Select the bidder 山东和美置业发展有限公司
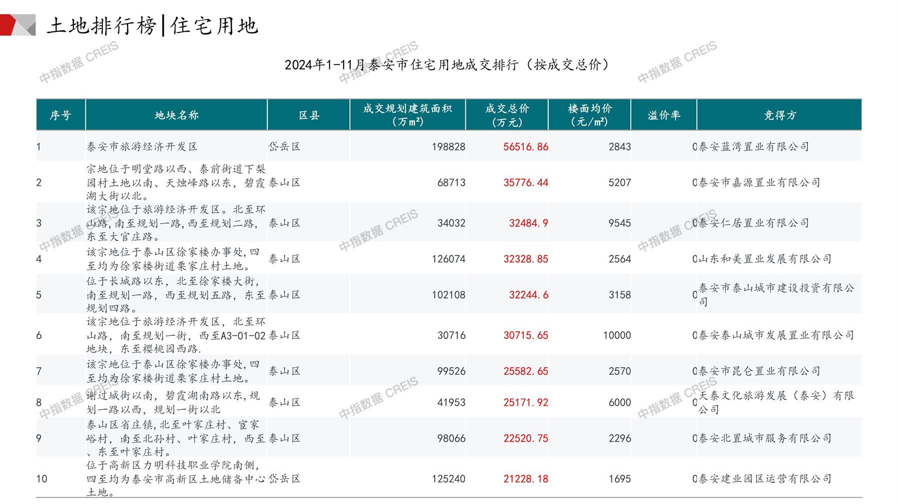Viewport: 898px width, 504px height. pos(765,259)
